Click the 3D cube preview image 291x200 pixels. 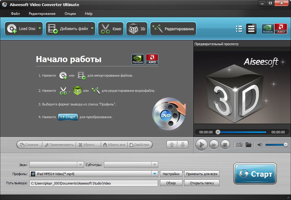(235, 94)
